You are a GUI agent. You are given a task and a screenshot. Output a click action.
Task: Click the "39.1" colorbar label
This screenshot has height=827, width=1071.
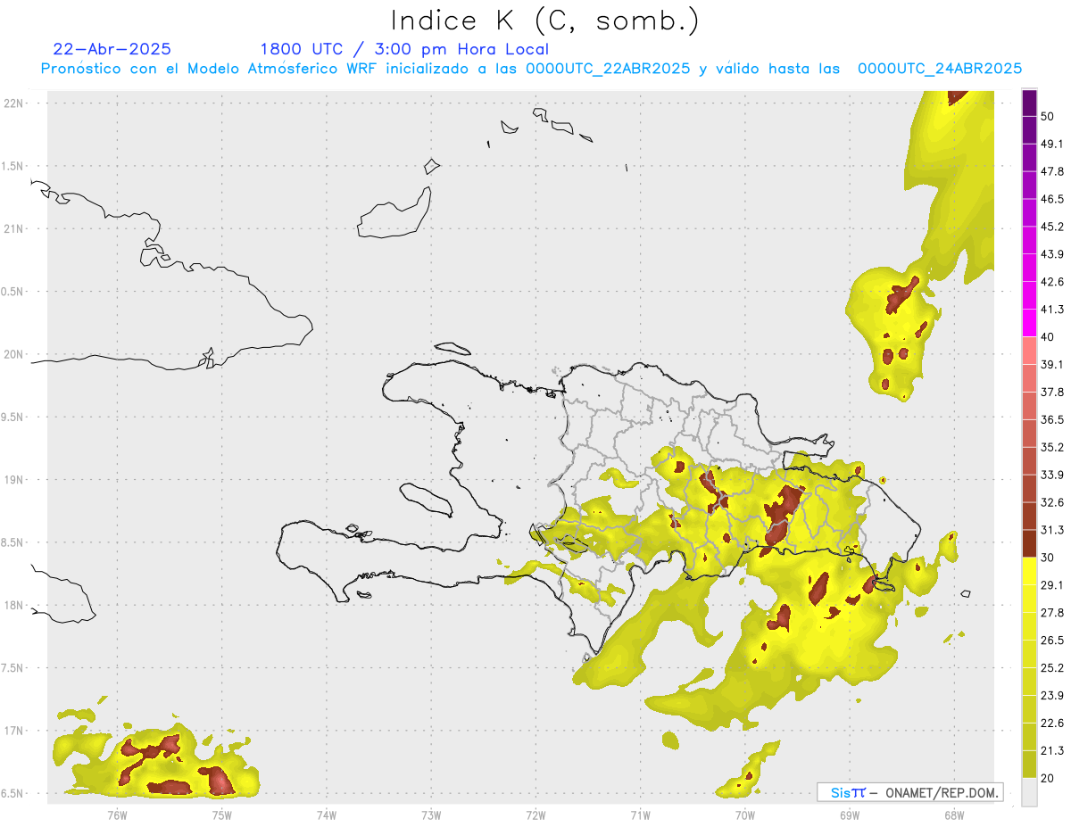(1052, 365)
